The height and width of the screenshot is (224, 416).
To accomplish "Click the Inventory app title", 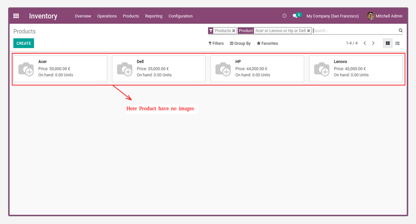I will (x=43, y=16).
